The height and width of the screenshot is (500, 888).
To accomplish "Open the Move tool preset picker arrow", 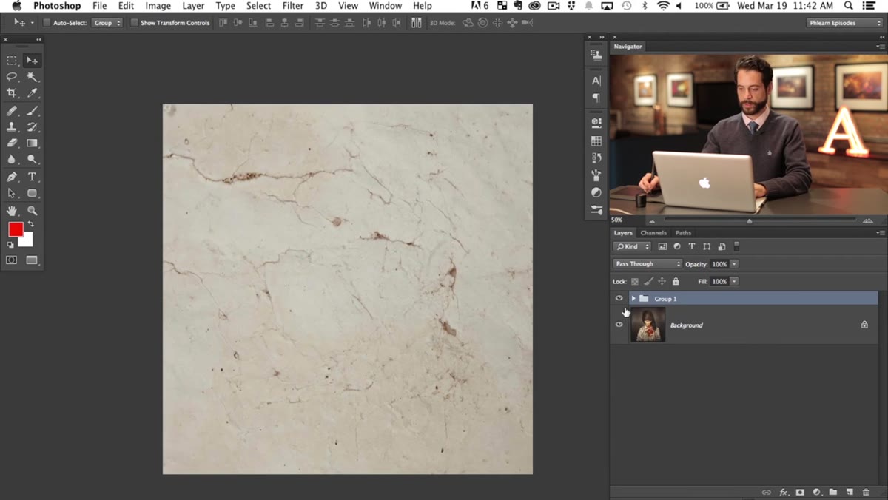I will pyautogui.click(x=32, y=23).
